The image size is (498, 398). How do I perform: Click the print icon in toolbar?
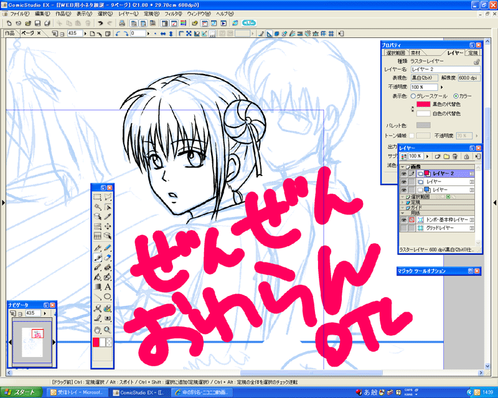(x=121, y=23)
